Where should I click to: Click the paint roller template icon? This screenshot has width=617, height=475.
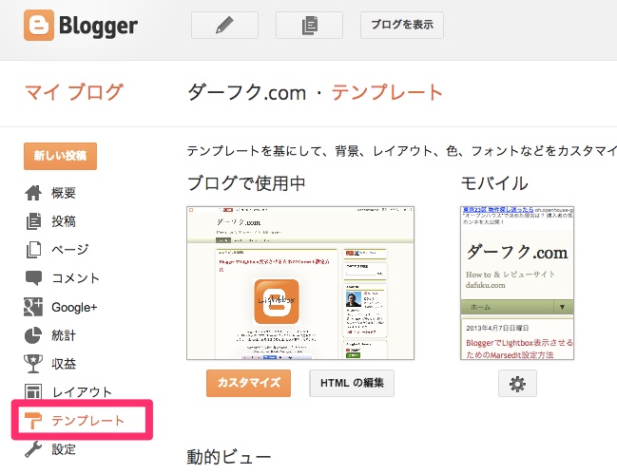pyautogui.click(x=33, y=420)
